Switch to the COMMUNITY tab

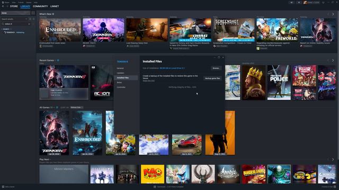[40, 6]
